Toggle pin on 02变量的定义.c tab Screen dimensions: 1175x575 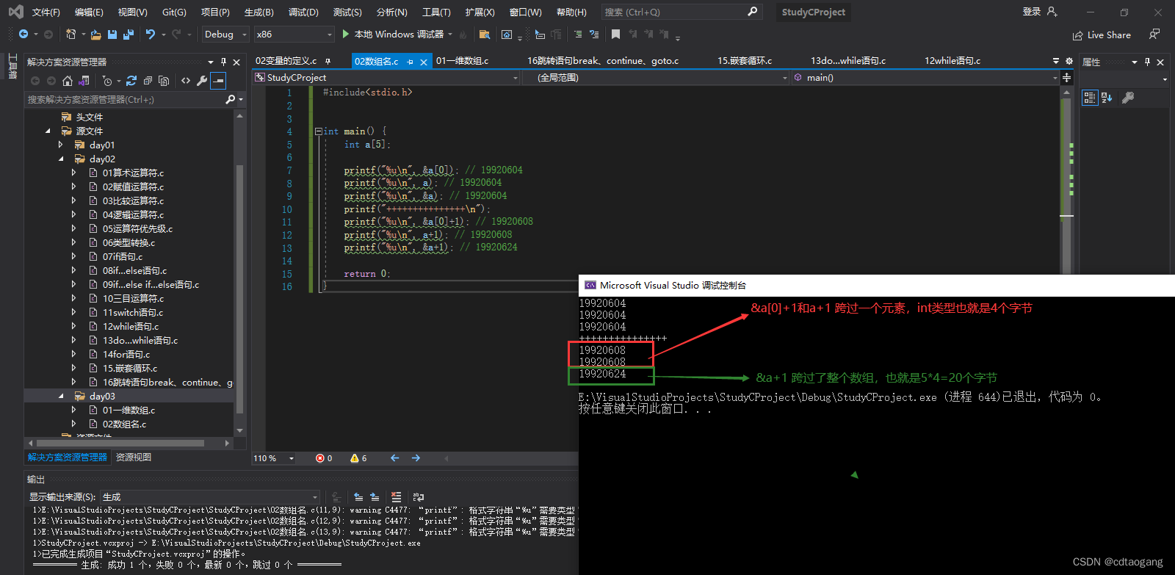click(x=328, y=61)
